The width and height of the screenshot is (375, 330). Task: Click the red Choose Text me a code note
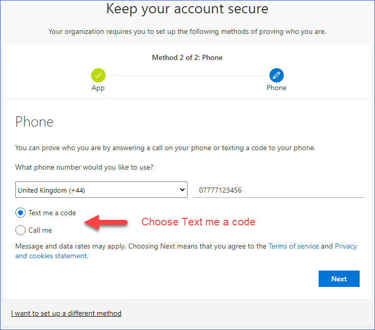(198, 222)
